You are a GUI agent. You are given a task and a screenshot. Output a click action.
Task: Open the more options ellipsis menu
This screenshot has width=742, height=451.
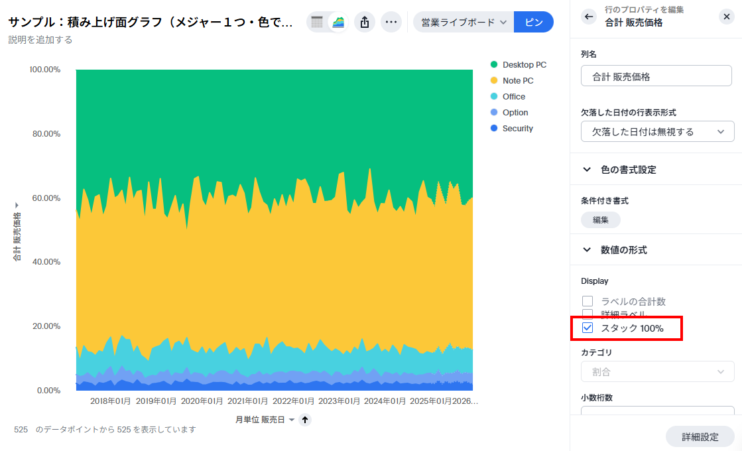tap(391, 22)
